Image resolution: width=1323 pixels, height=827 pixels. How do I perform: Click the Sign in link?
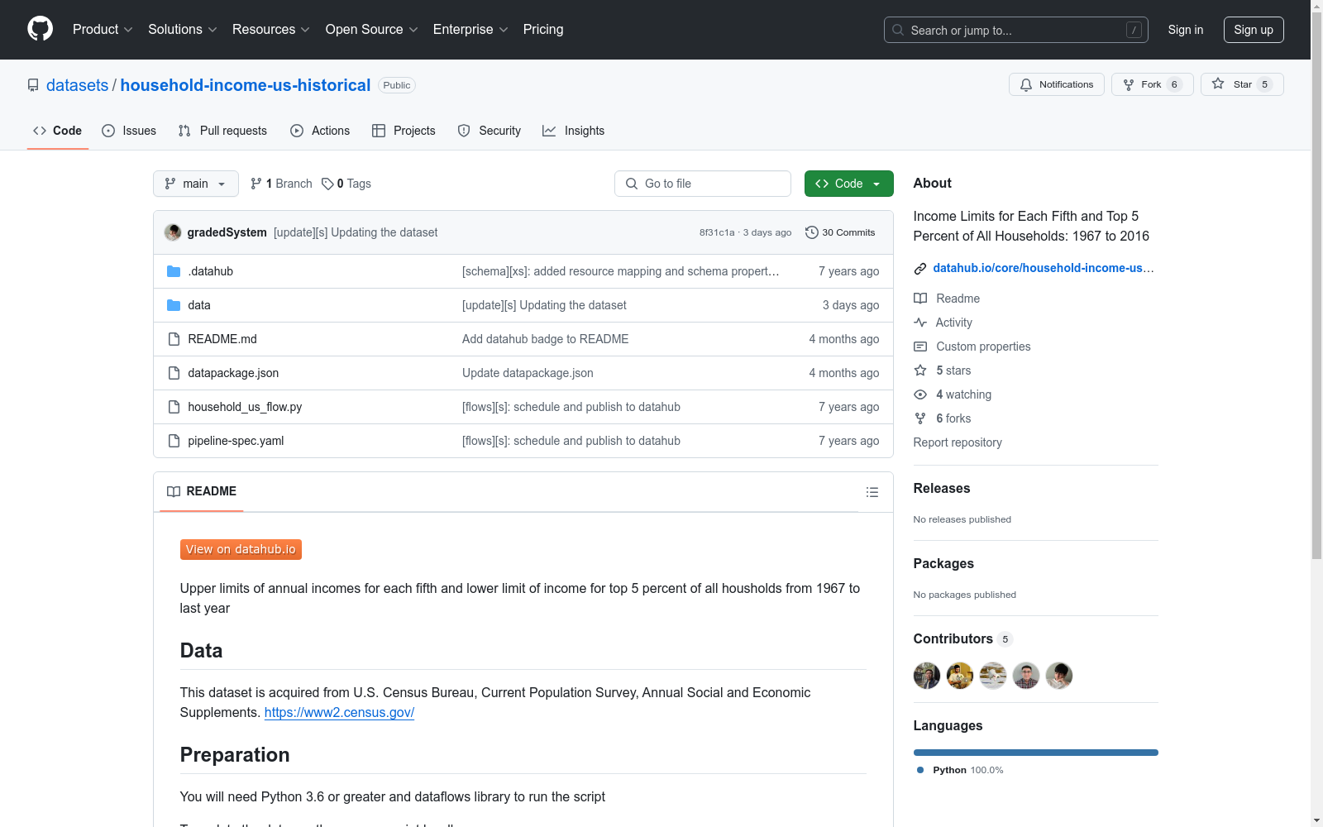pyautogui.click(x=1186, y=30)
